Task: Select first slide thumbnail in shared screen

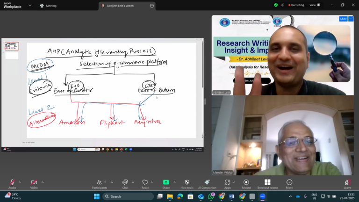Action: click(x=12, y=46)
